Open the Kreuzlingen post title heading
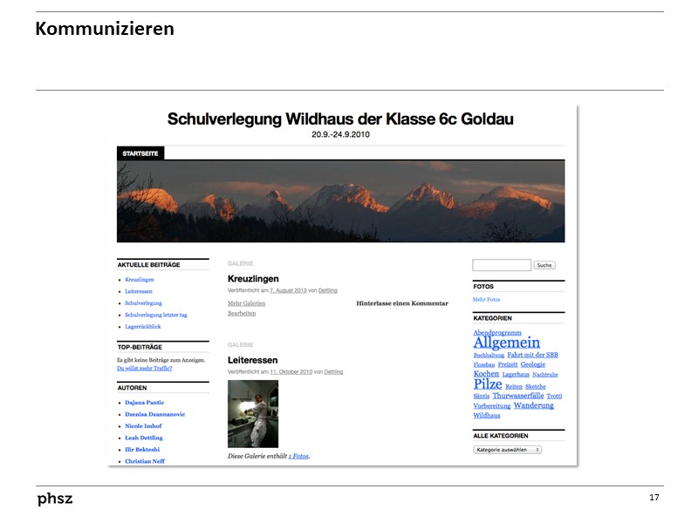 pyautogui.click(x=253, y=279)
